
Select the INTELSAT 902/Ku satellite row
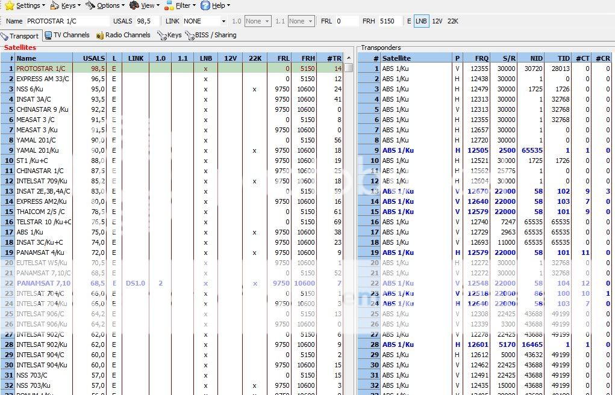[173, 344]
